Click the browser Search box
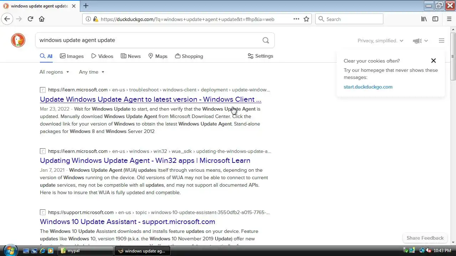This screenshot has height=256, width=456. (349, 19)
